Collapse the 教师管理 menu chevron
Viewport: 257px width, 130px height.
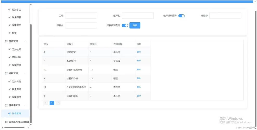point(25,41)
